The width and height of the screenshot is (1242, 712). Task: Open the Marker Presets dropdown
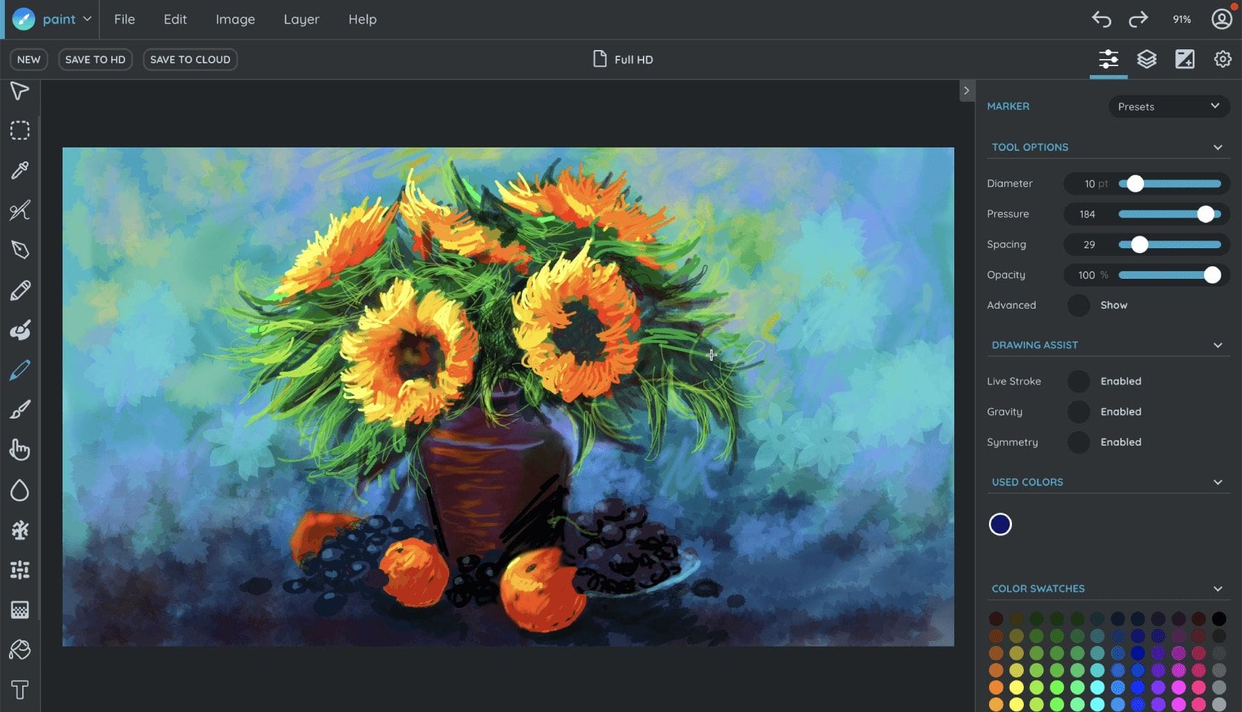[1168, 106]
